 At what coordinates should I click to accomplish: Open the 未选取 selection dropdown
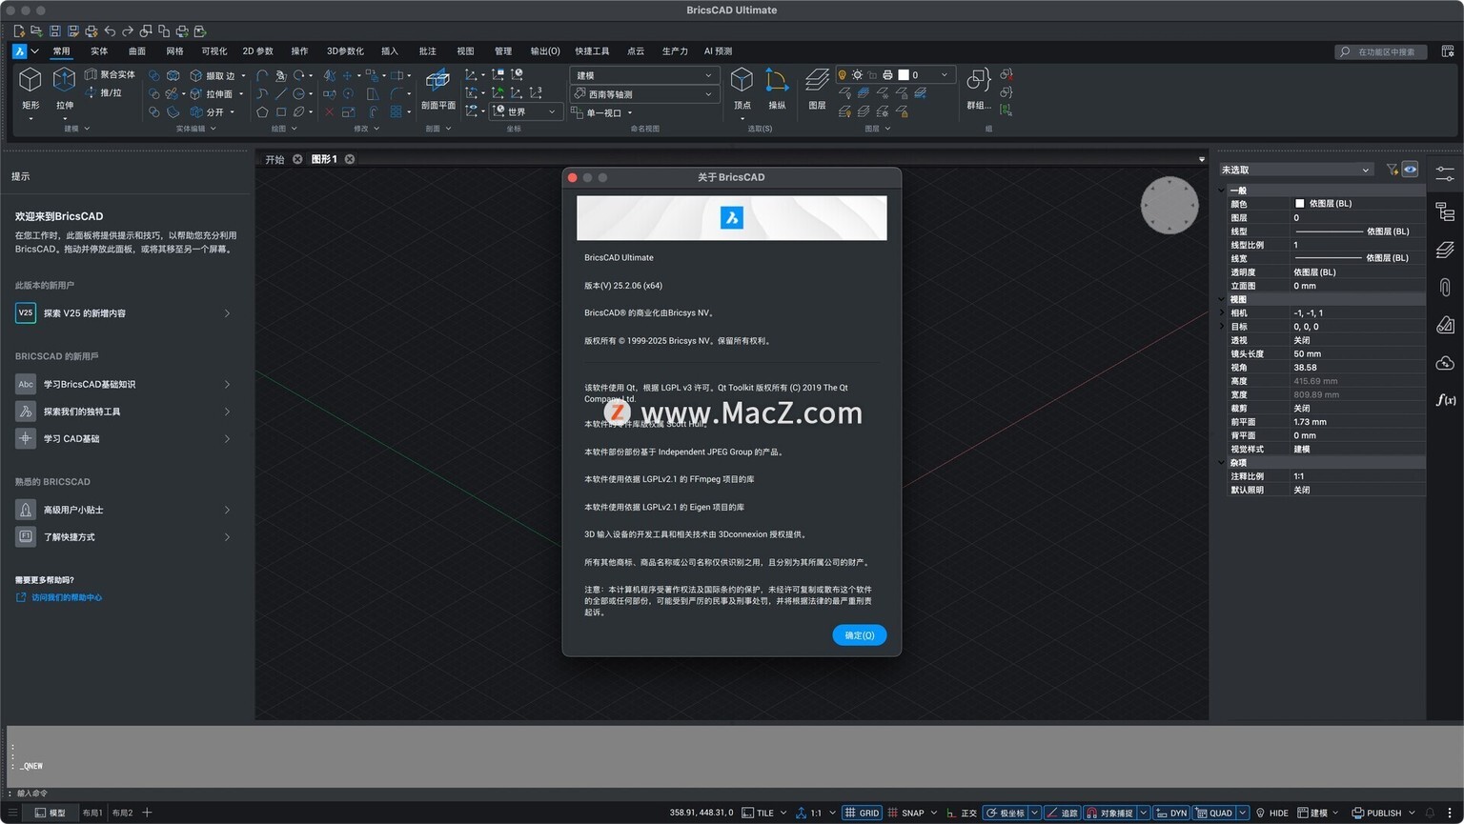pyautogui.click(x=1295, y=170)
